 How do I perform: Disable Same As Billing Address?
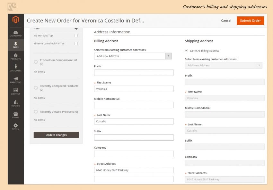(x=187, y=50)
